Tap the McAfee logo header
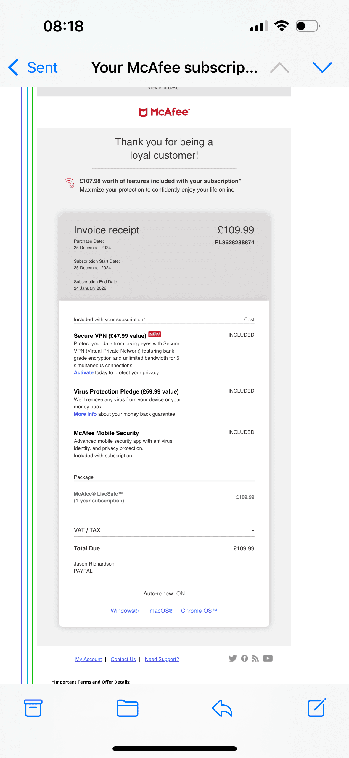349x758 pixels. pyautogui.click(x=164, y=112)
